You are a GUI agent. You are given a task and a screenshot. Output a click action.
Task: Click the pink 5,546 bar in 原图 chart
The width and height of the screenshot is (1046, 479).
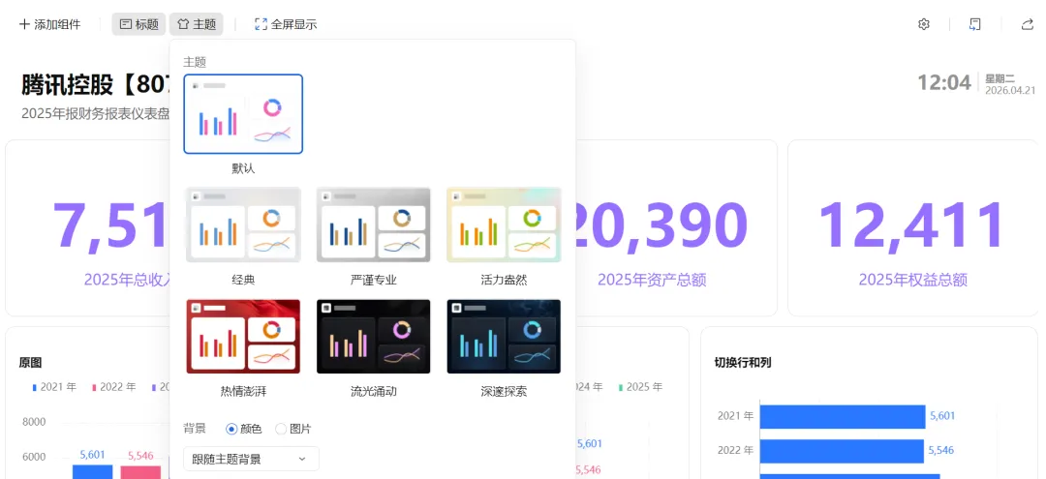point(140,472)
